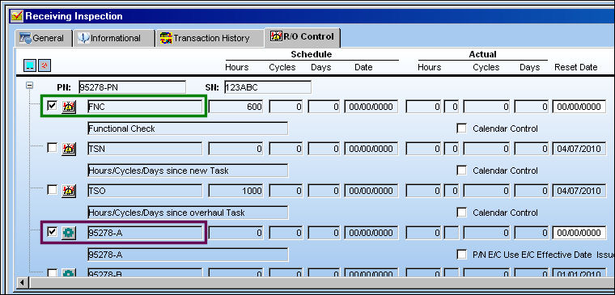Click the Schedule column group header
Image resolution: width=615 pixels, height=295 pixels.
coord(311,54)
